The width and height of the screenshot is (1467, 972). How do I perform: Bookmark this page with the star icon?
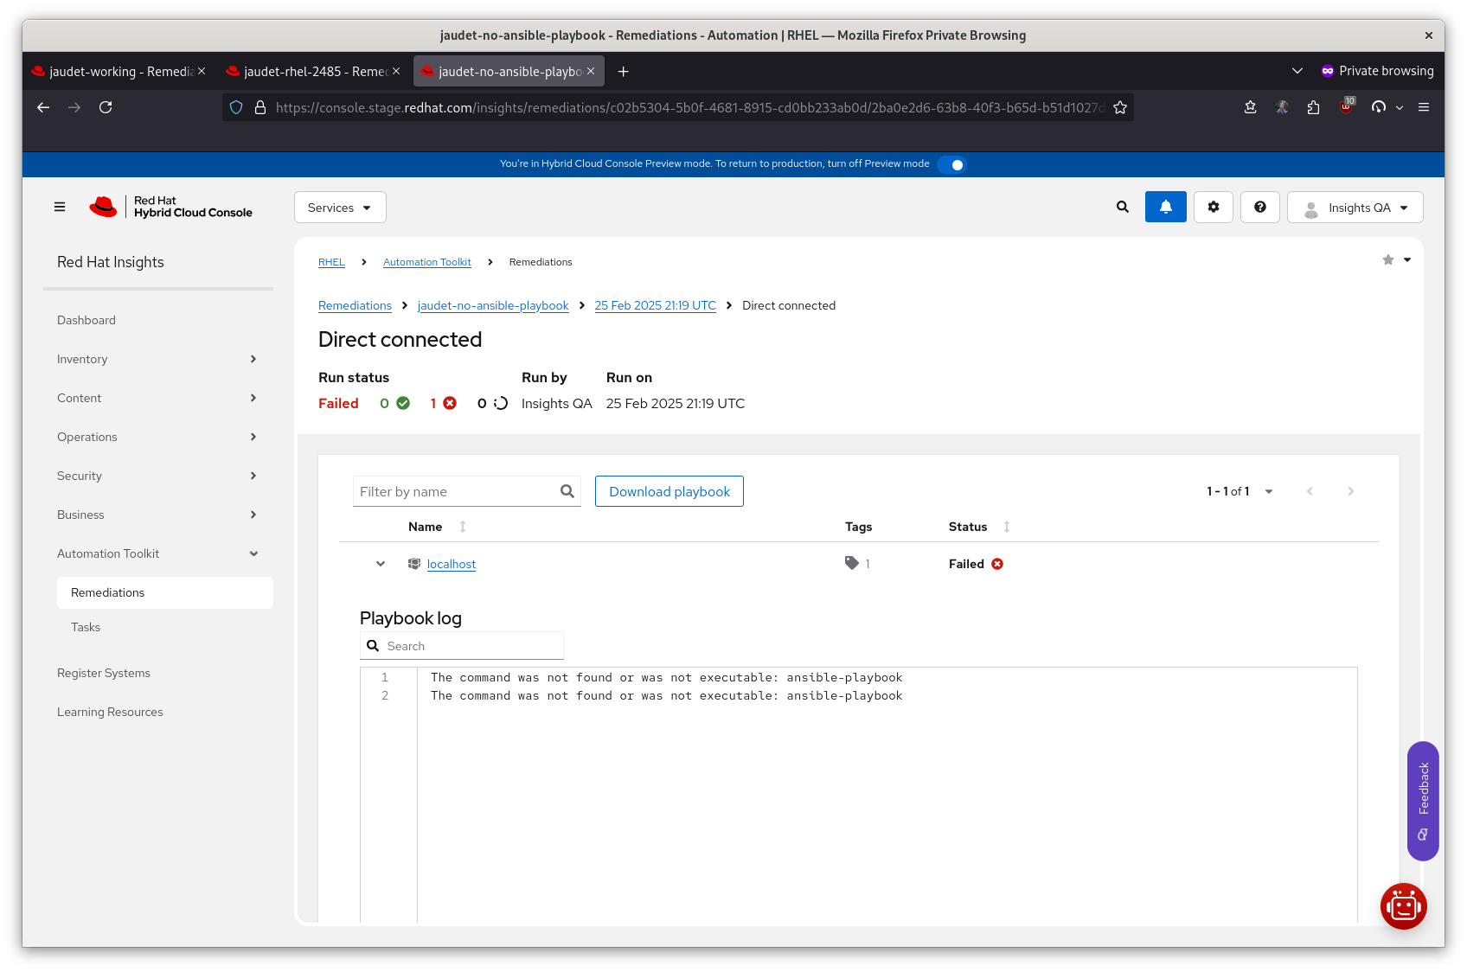pos(1120,107)
